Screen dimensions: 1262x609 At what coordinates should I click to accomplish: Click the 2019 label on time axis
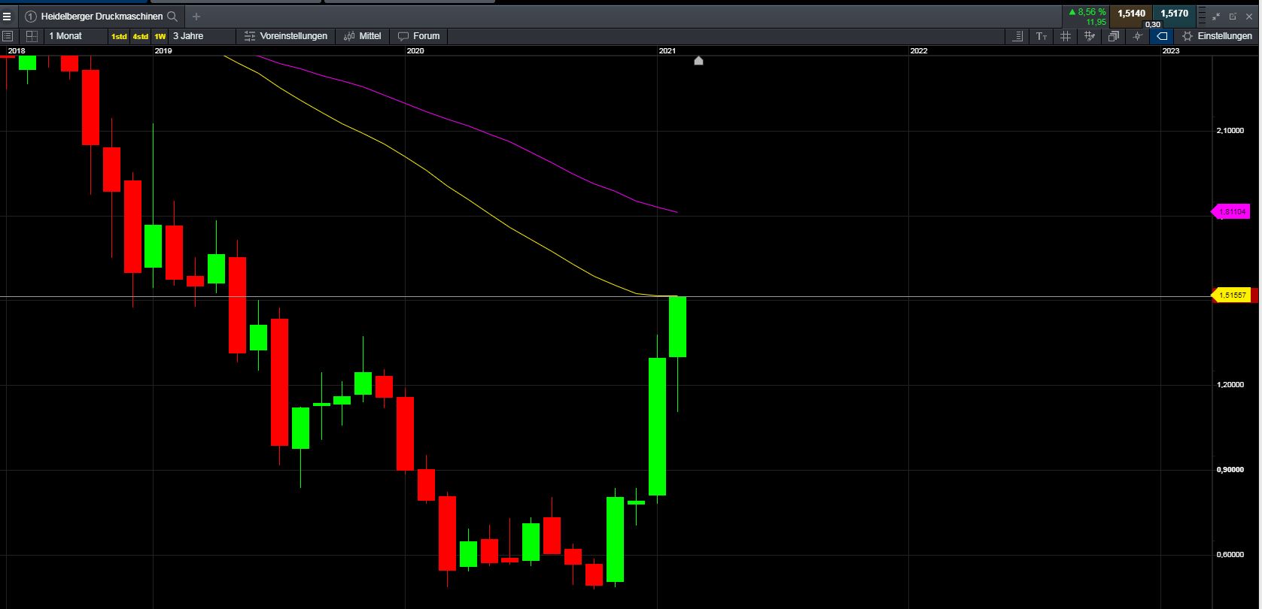point(163,51)
